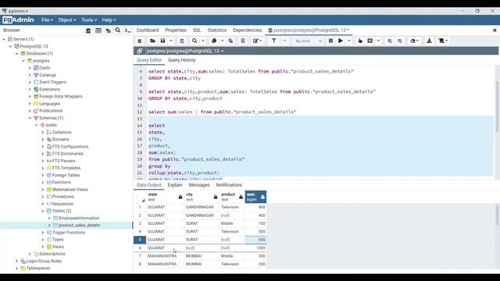Switch to the Properties tab
Screen dimensions: 500x281
click(x=176, y=30)
